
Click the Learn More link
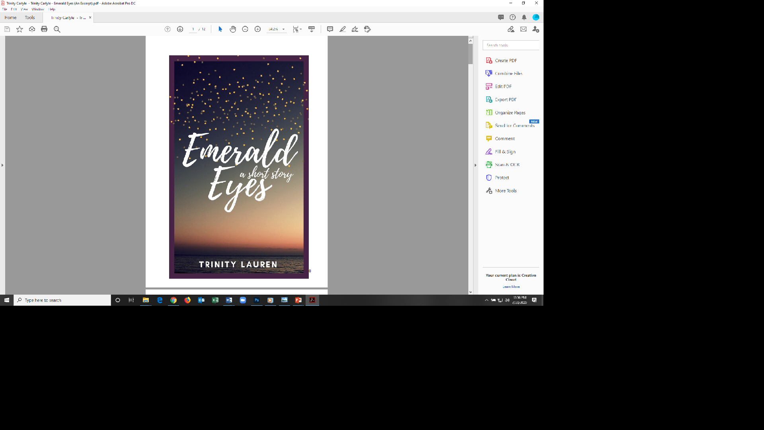pos(511,287)
